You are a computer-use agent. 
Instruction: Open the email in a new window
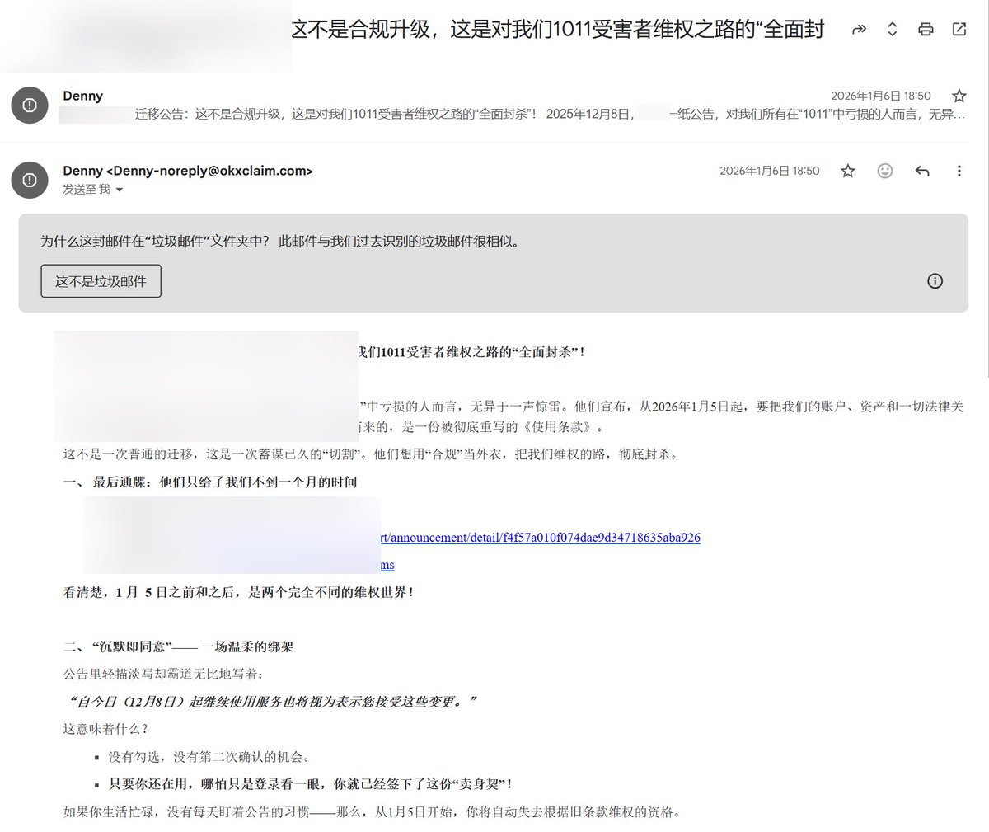[959, 29]
